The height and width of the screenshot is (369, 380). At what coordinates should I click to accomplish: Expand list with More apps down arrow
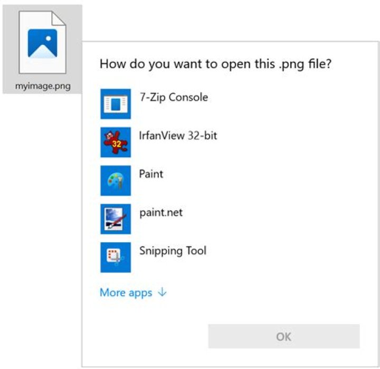click(x=162, y=292)
